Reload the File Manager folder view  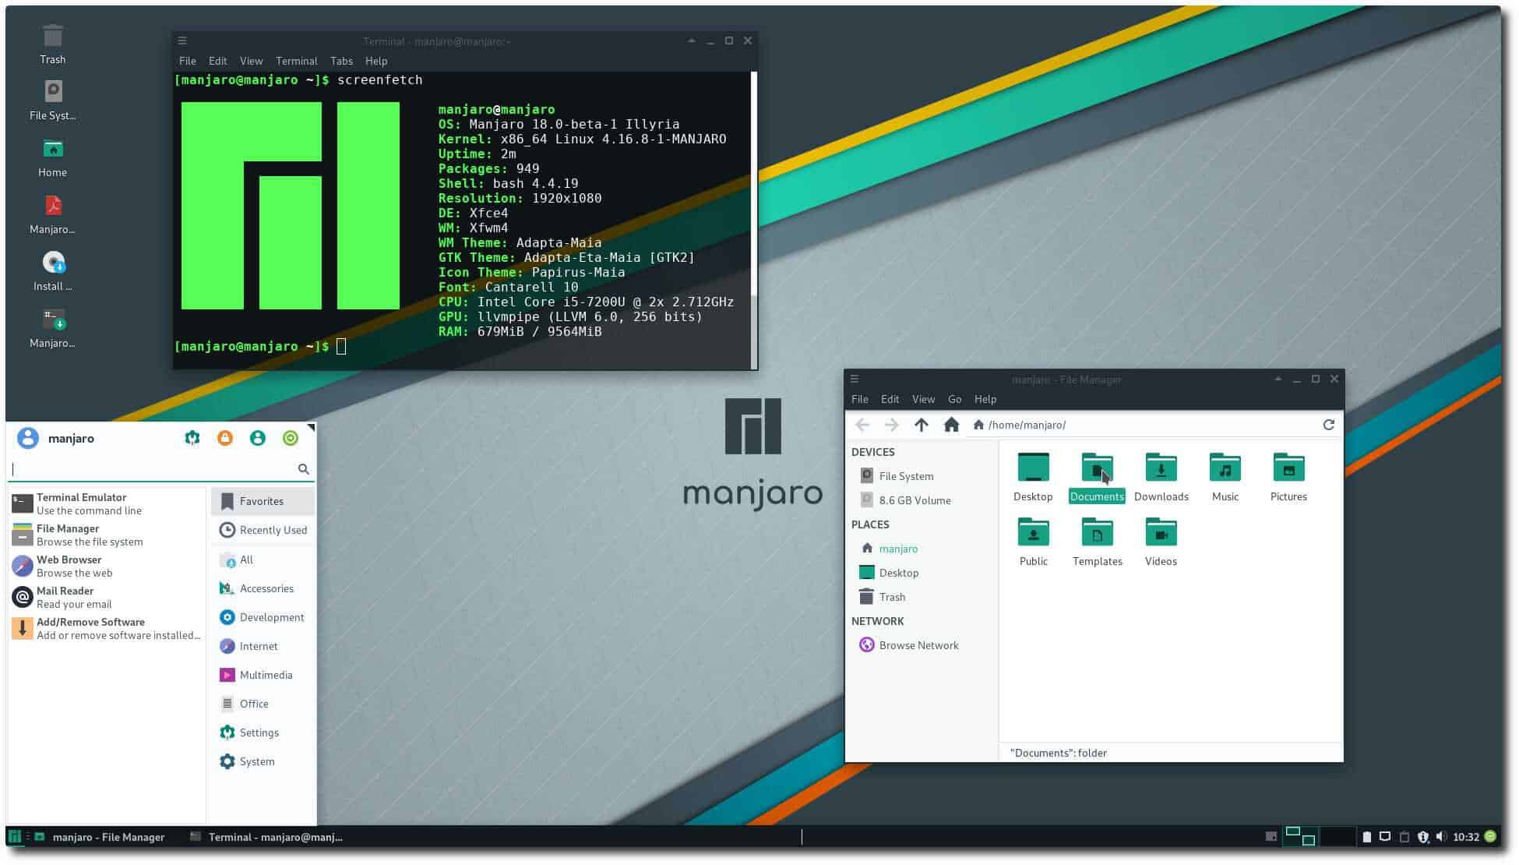[1329, 425]
